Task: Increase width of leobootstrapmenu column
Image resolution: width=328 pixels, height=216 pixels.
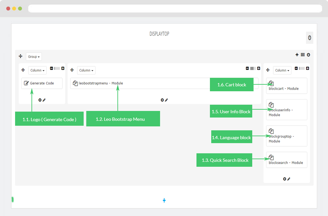Action: (258, 68)
